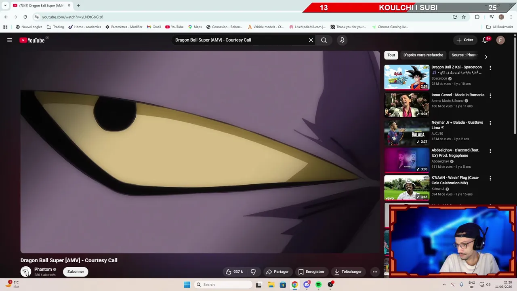Open File Explorer from taskbar
This screenshot has height=291, width=517.
[x=271, y=285]
